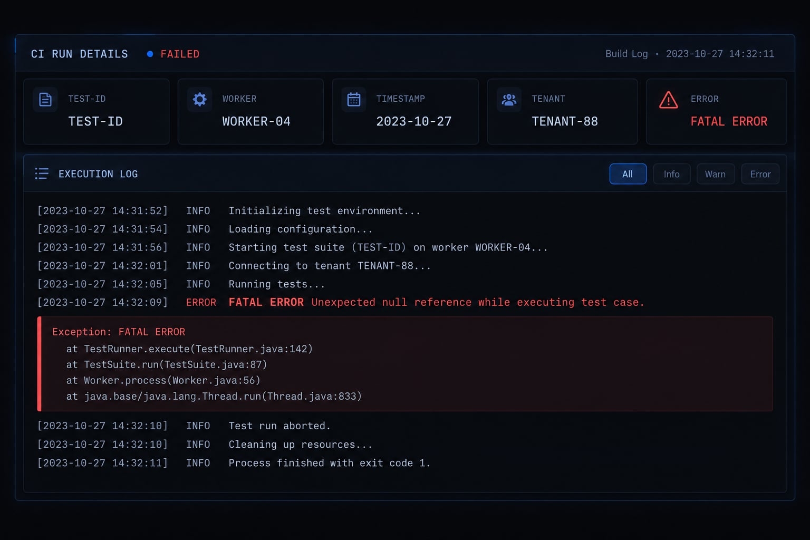810x540 pixels.
Task: Click log line 'Loading configuration...'
Action: [301, 229]
